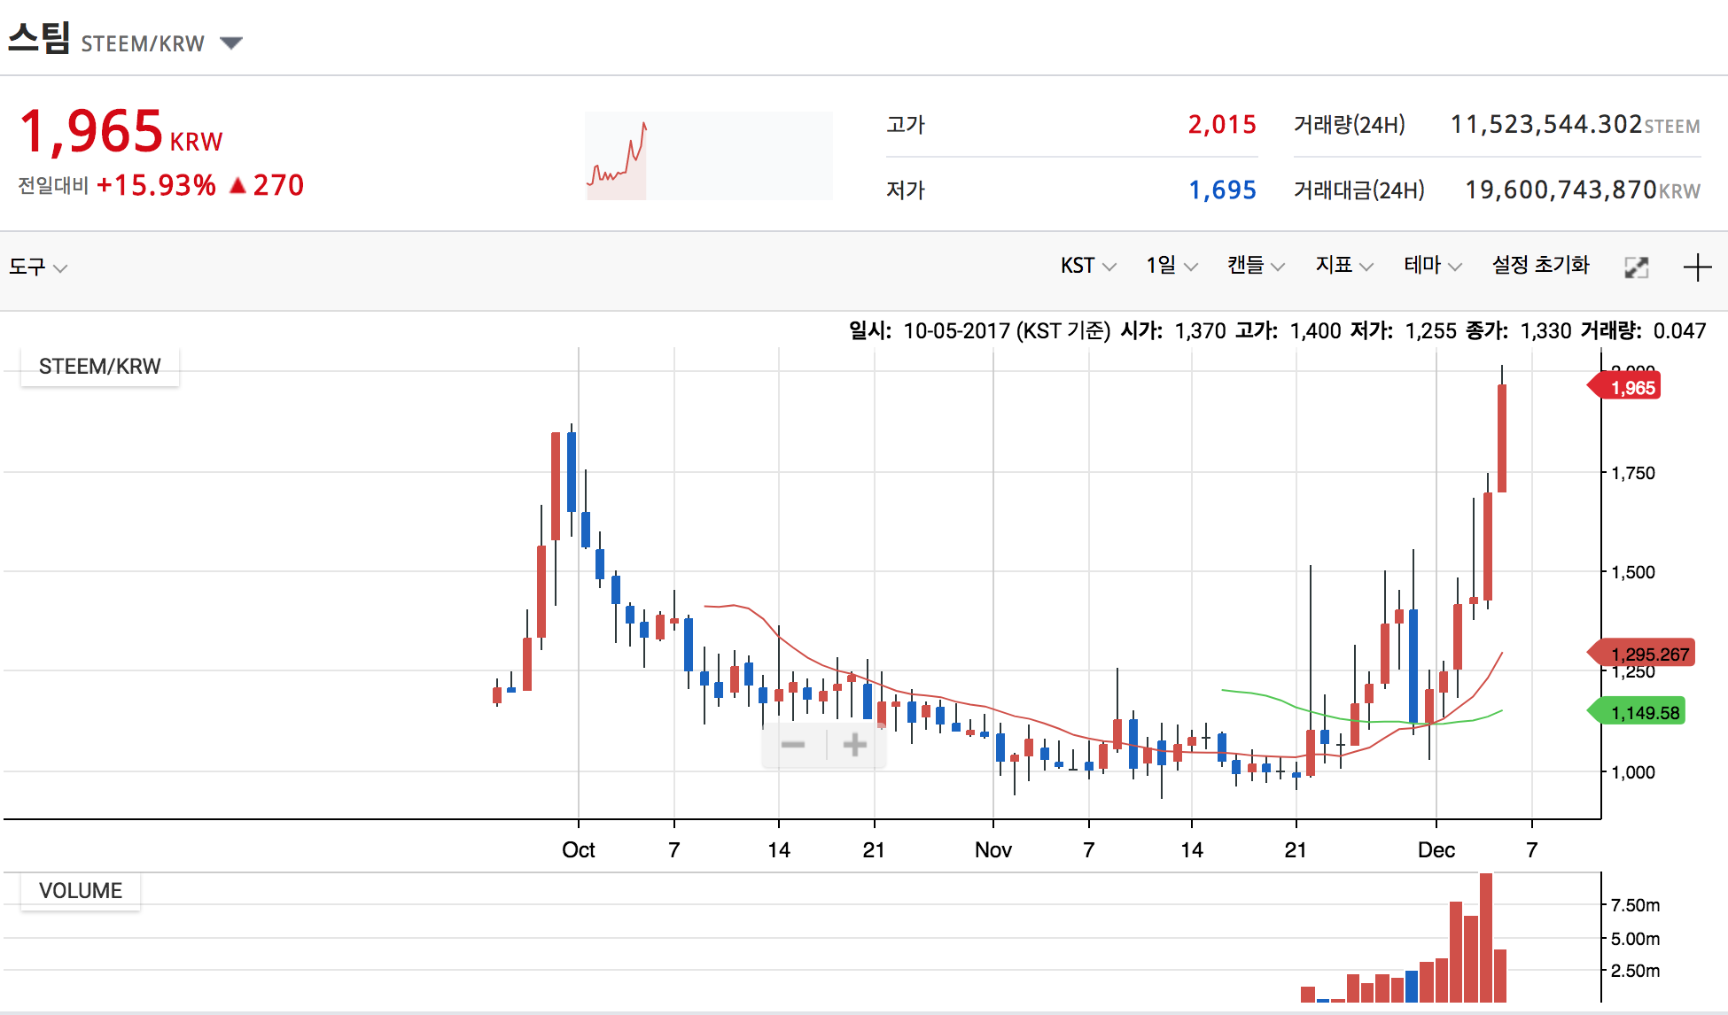Click the VOLUME panel label
Image resolution: width=1728 pixels, height=1015 pixels.
[x=81, y=891]
